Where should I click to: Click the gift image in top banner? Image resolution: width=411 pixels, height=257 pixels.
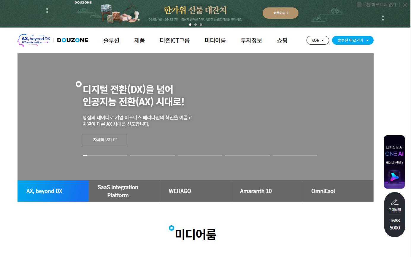(120, 13)
